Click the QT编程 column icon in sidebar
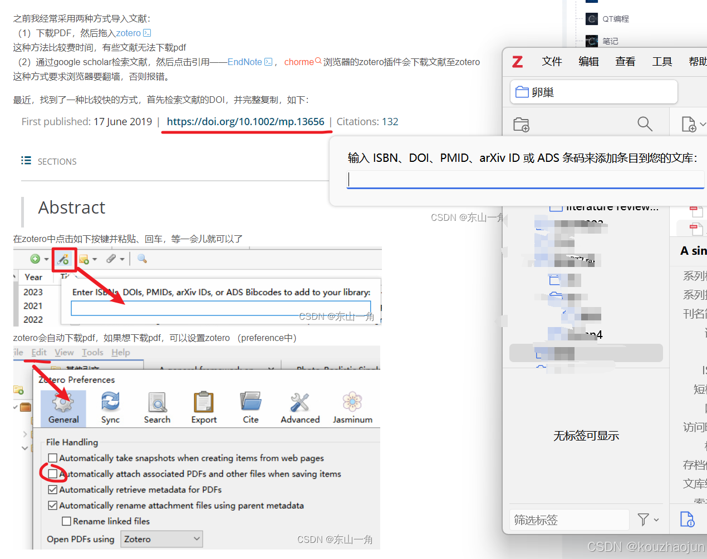707x559 pixels. click(x=592, y=19)
